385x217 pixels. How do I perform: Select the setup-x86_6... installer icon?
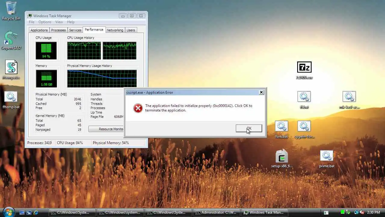282,159
